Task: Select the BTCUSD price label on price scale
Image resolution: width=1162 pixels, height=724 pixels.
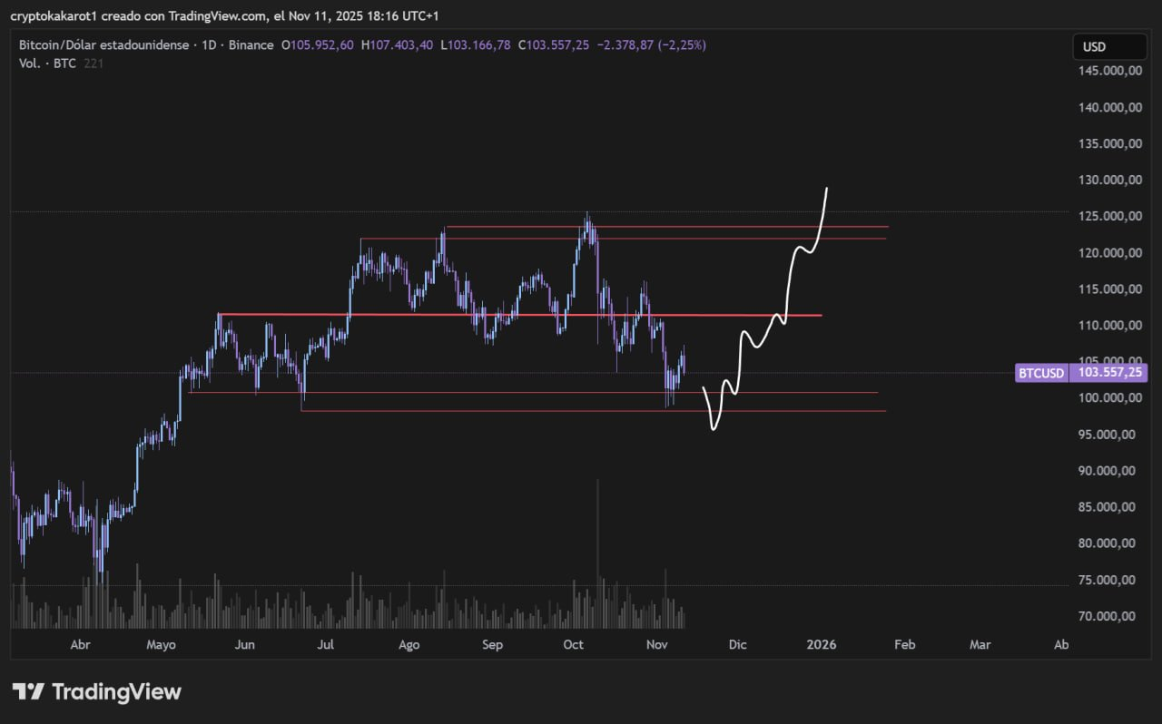Action: tap(1040, 372)
